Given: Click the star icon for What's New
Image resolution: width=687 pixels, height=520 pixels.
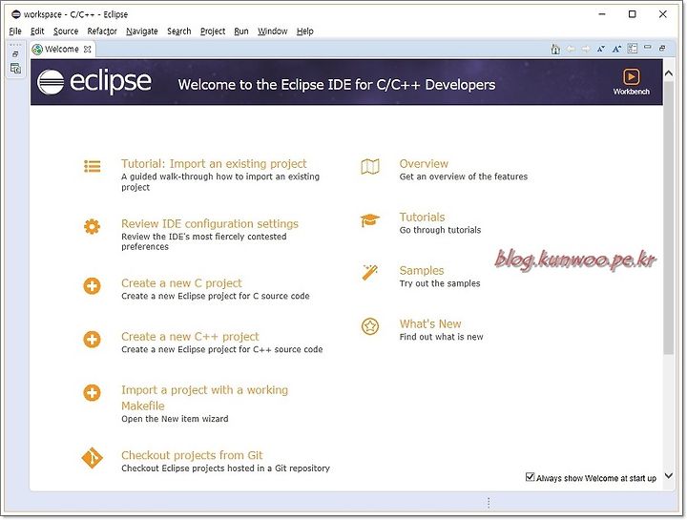Looking at the screenshot, I should (x=370, y=326).
